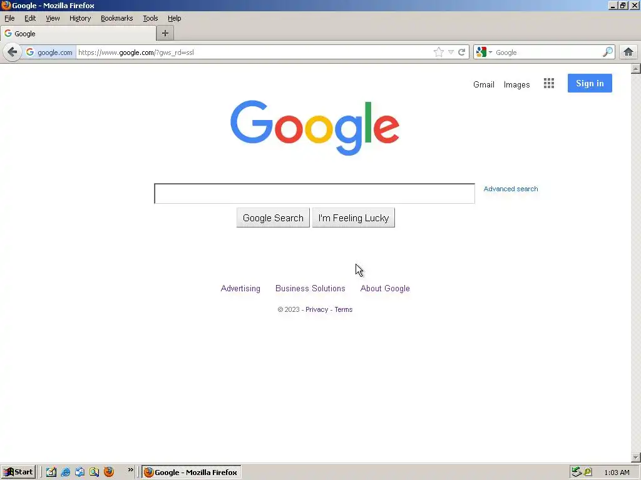Launch Internet Explorer from quick launch

click(x=65, y=472)
